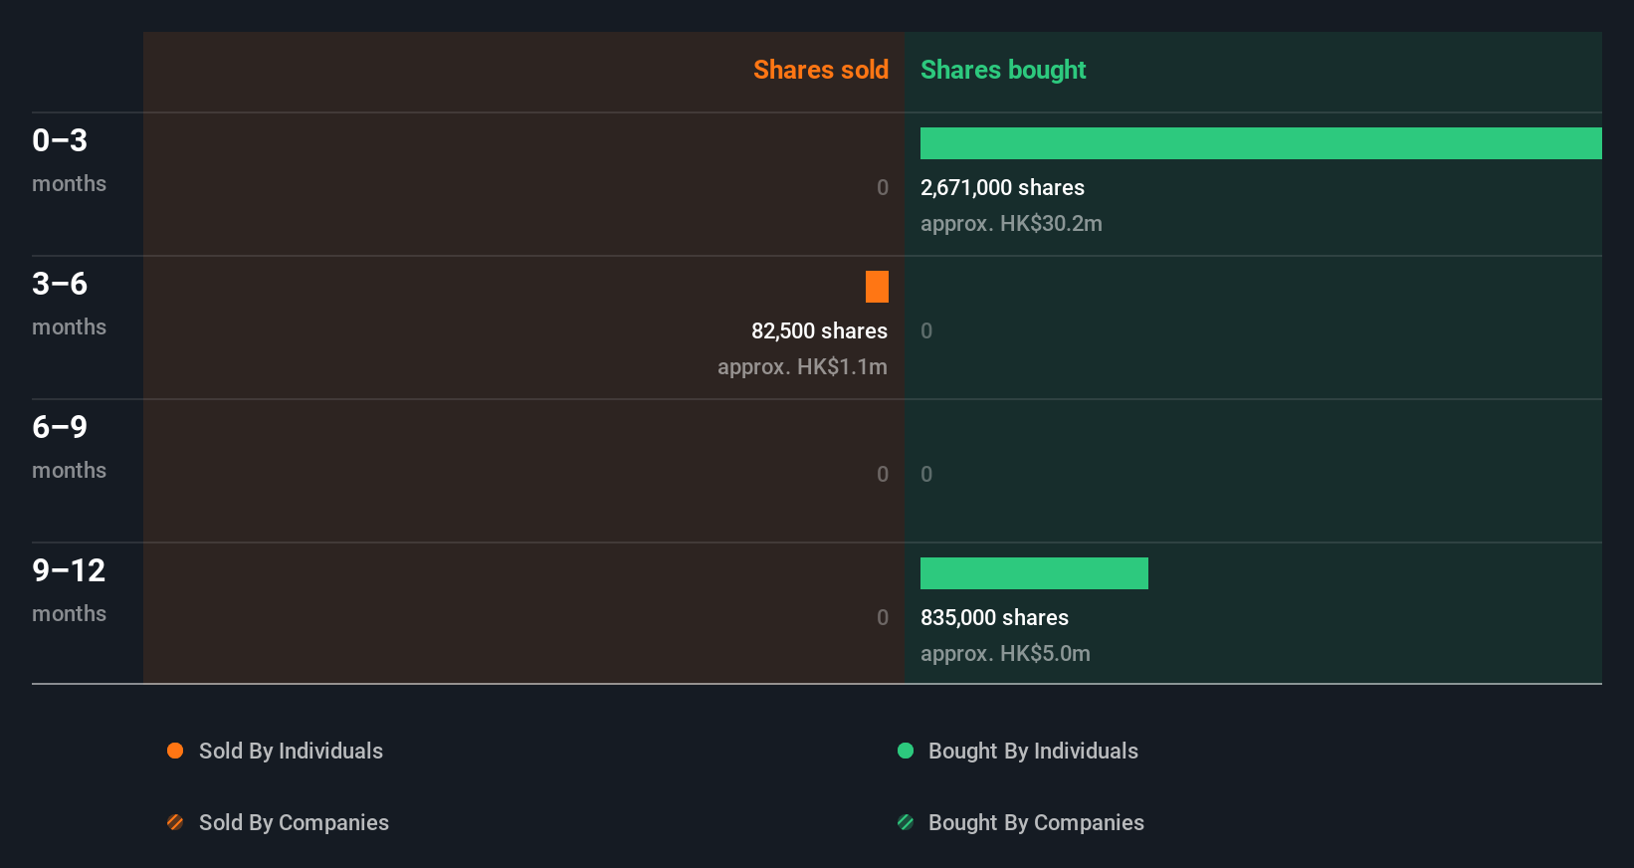Click the orange Sold By Individuals legend dot
Viewport: 1634px width, 868px height.
pyautogui.click(x=175, y=751)
